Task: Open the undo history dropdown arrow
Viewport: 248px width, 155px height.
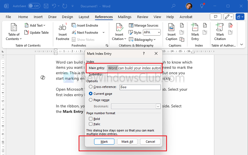Action: [58, 6]
